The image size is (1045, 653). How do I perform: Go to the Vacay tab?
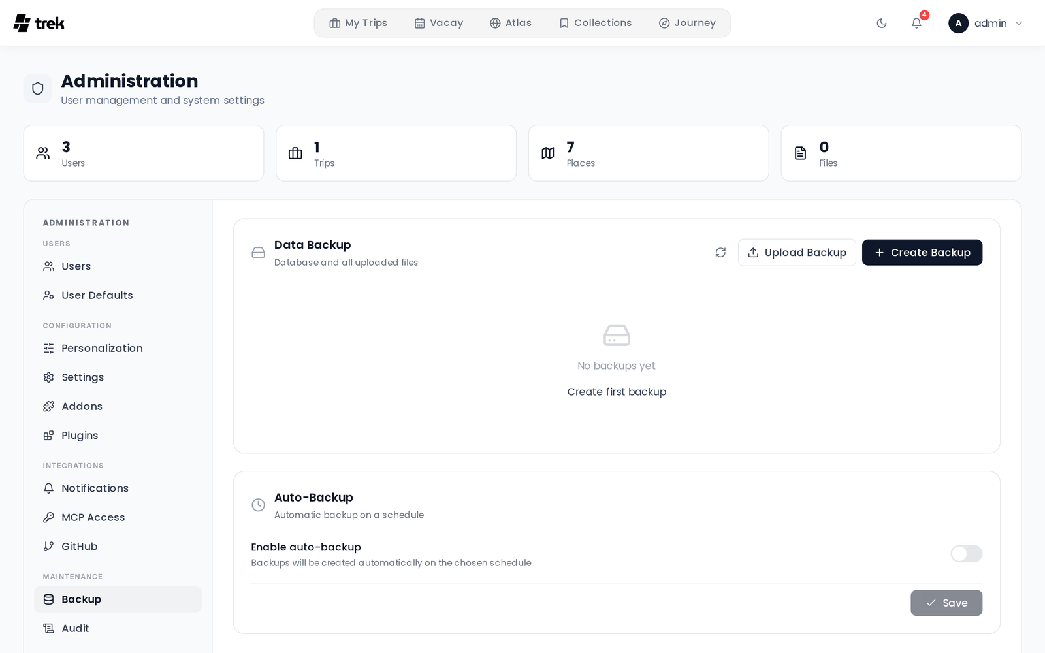tap(439, 24)
